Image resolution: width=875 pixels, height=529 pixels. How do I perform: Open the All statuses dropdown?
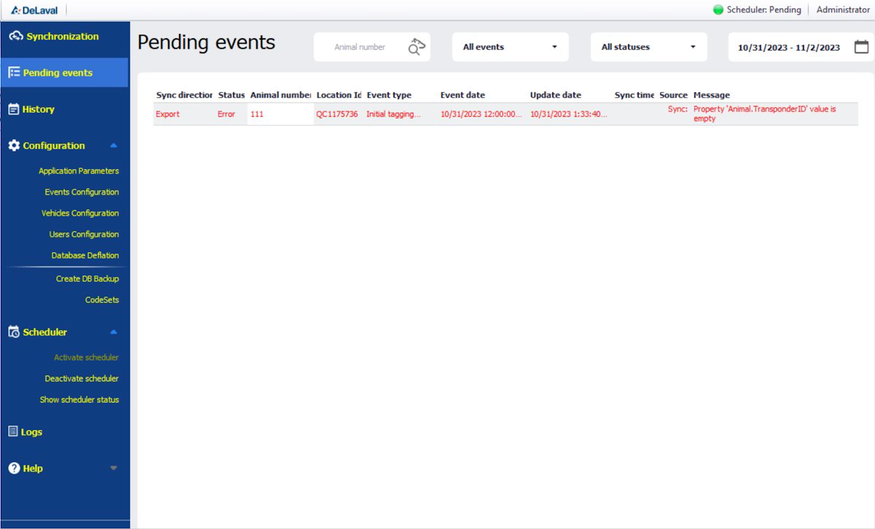(x=649, y=47)
